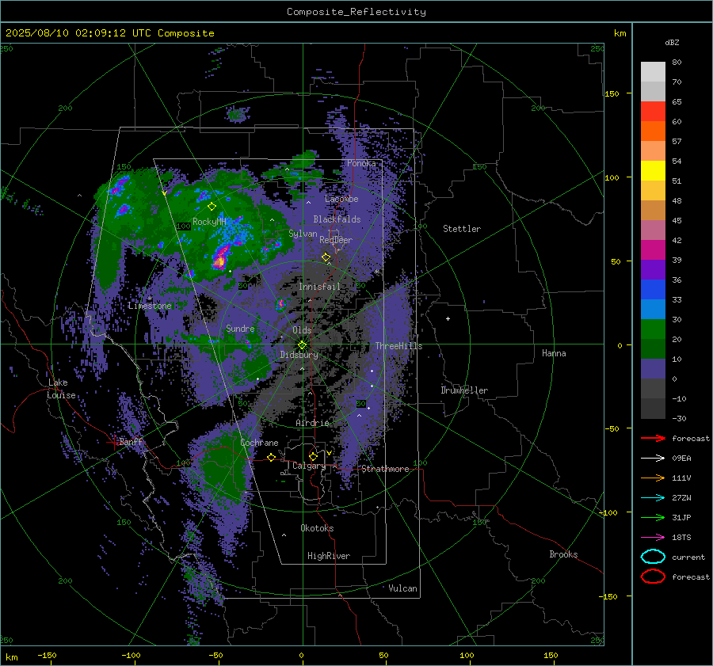The image size is (713, 666).
Task: Select the light gray swatch beside 80
Action: 653,72
